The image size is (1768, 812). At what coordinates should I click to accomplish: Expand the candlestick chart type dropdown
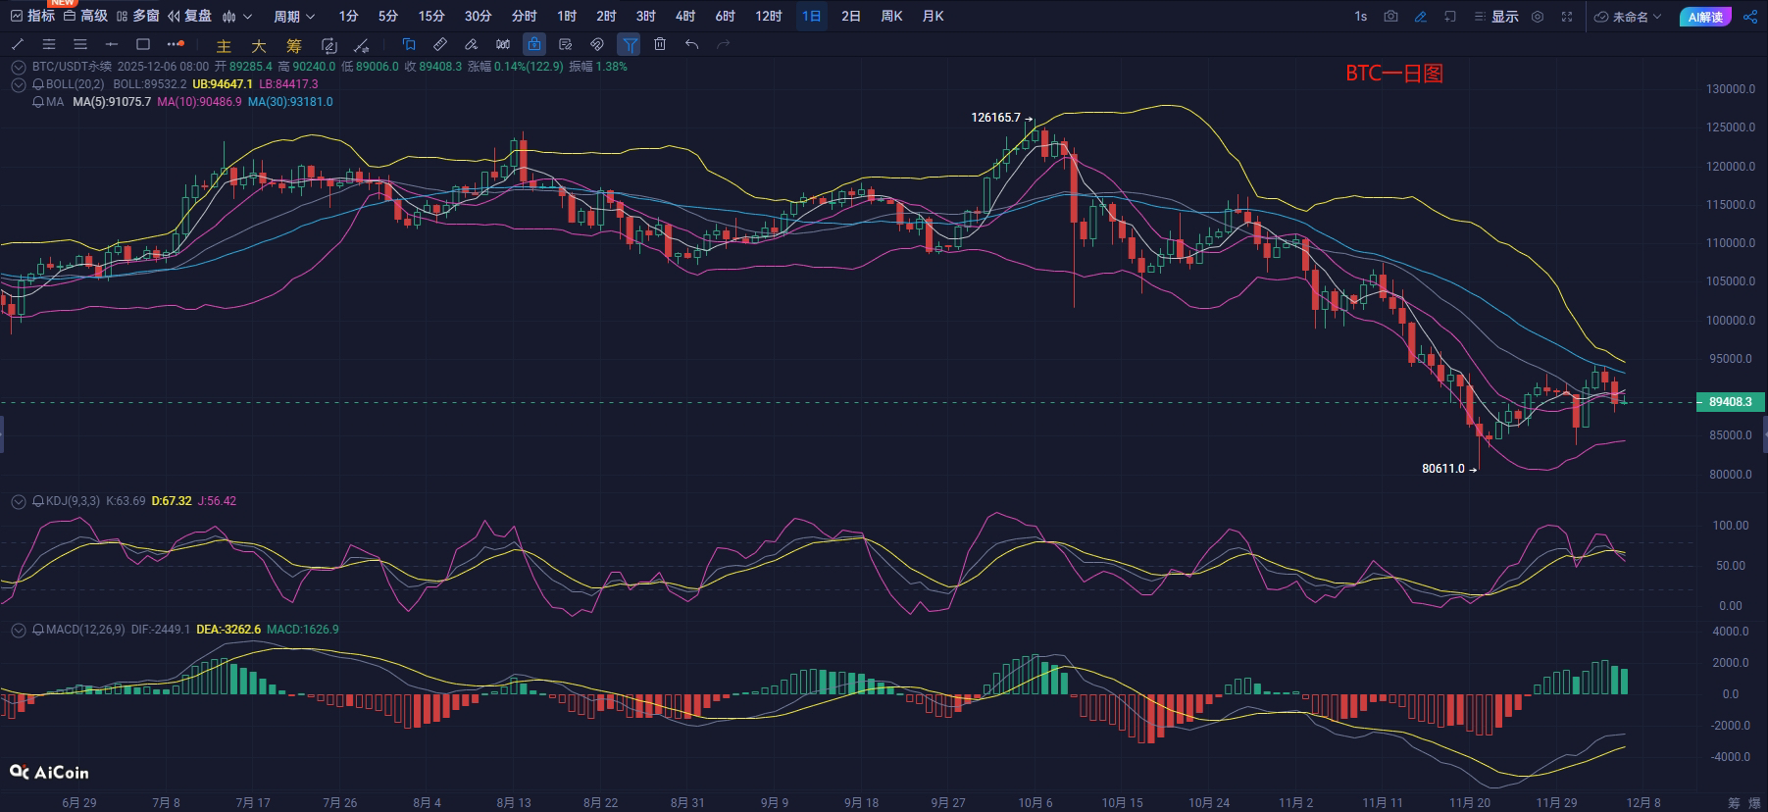[x=237, y=17]
